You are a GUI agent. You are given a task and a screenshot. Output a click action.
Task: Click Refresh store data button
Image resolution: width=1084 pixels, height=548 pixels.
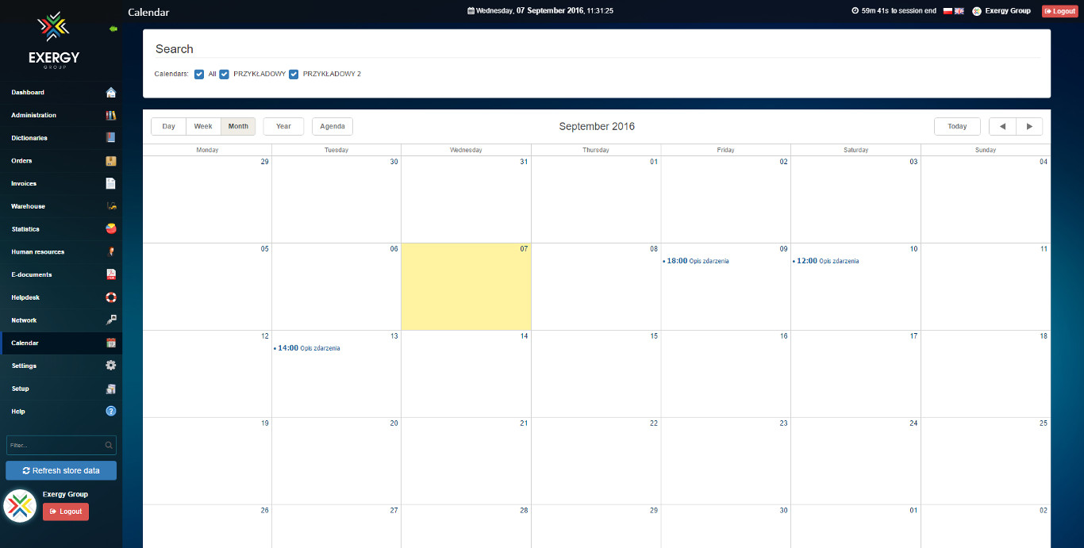pos(61,470)
